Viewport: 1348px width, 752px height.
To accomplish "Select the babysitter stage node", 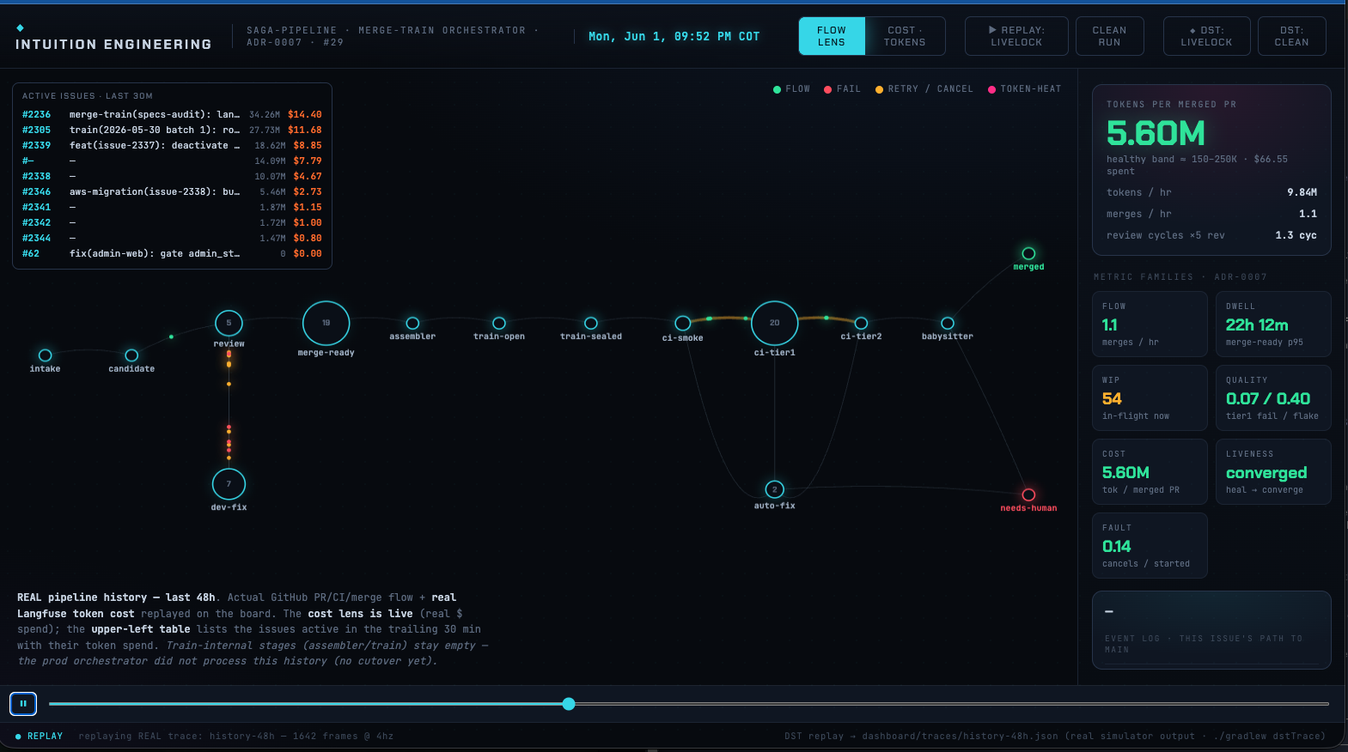I will (948, 324).
